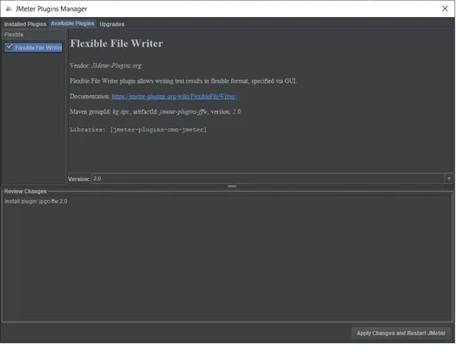456x351 pixels.
Task: Open the Upgrades tab
Action: point(112,24)
